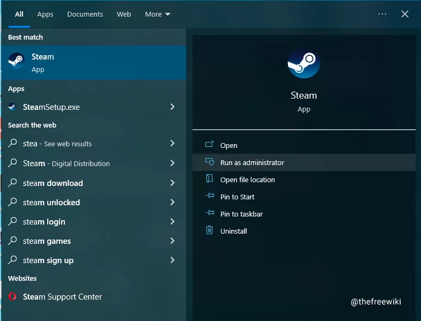Click search icon beside steam sign up

pyautogui.click(x=12, y=260)
